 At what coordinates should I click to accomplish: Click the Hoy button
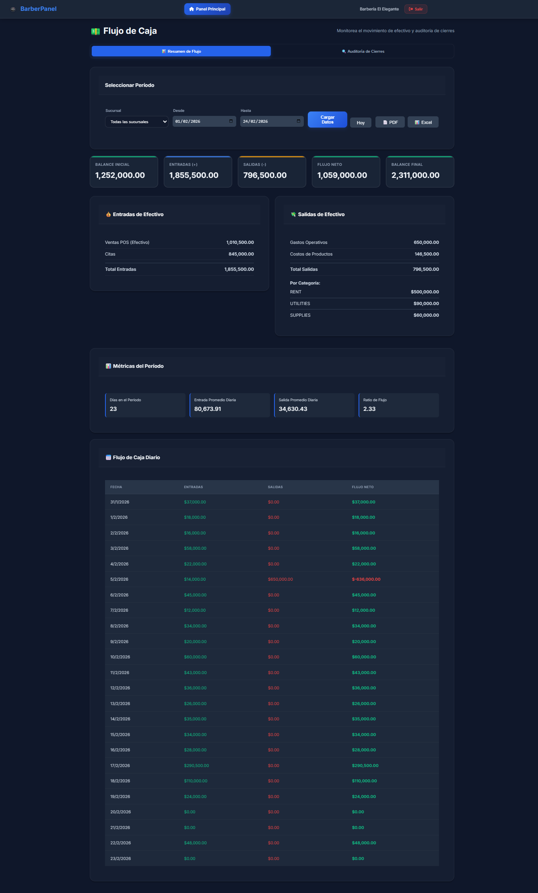coord(361,123)
